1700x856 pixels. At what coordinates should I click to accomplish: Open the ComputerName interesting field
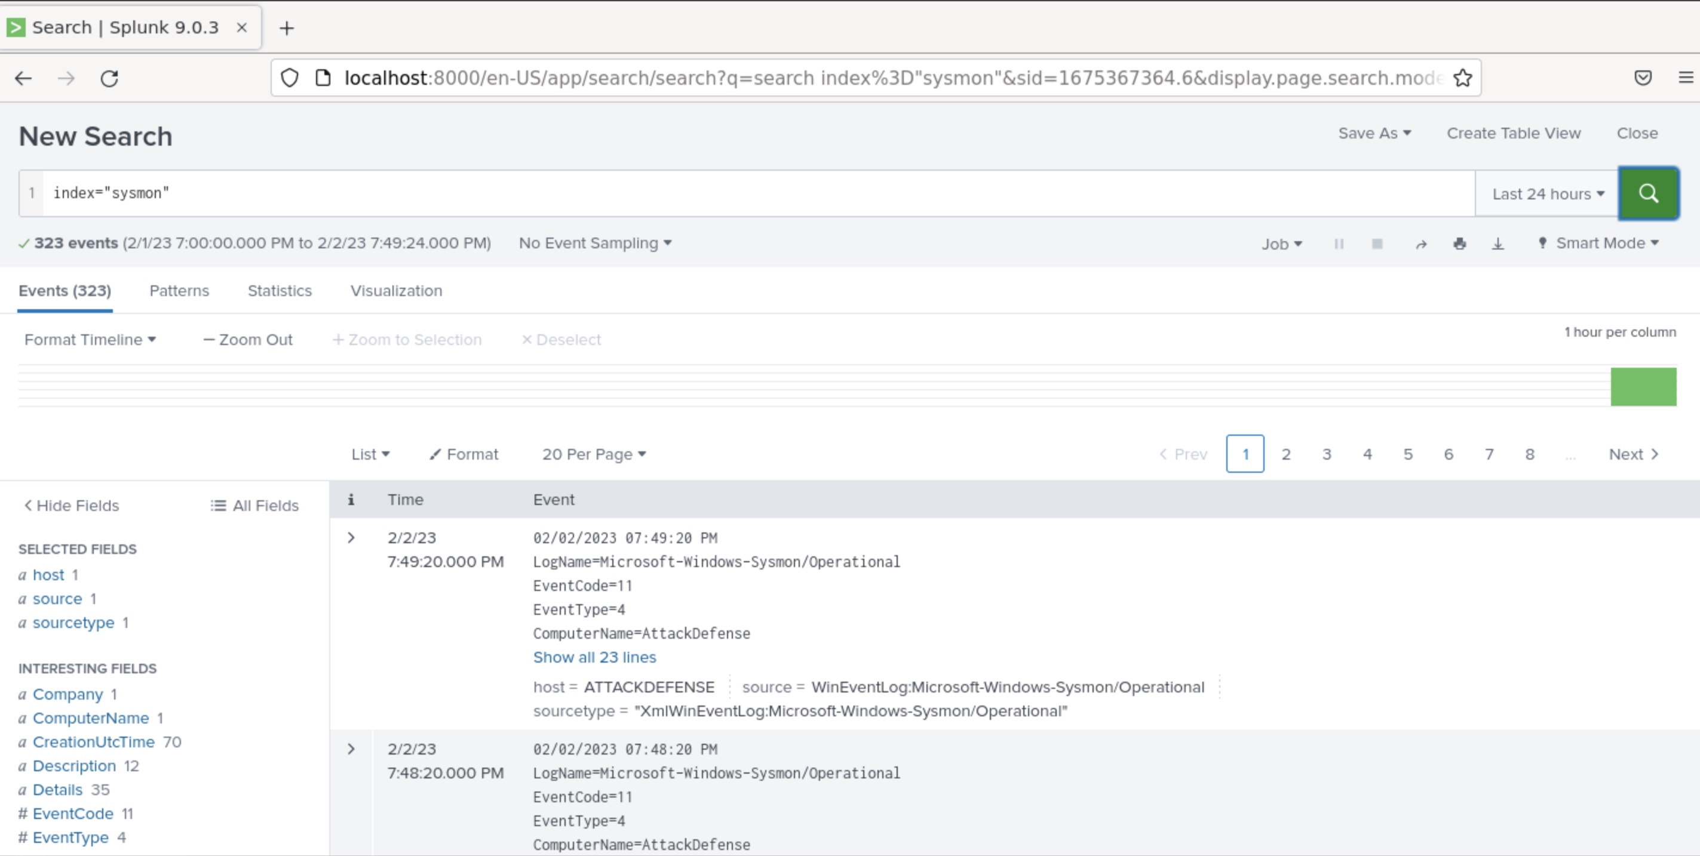(x=91, y=718)
